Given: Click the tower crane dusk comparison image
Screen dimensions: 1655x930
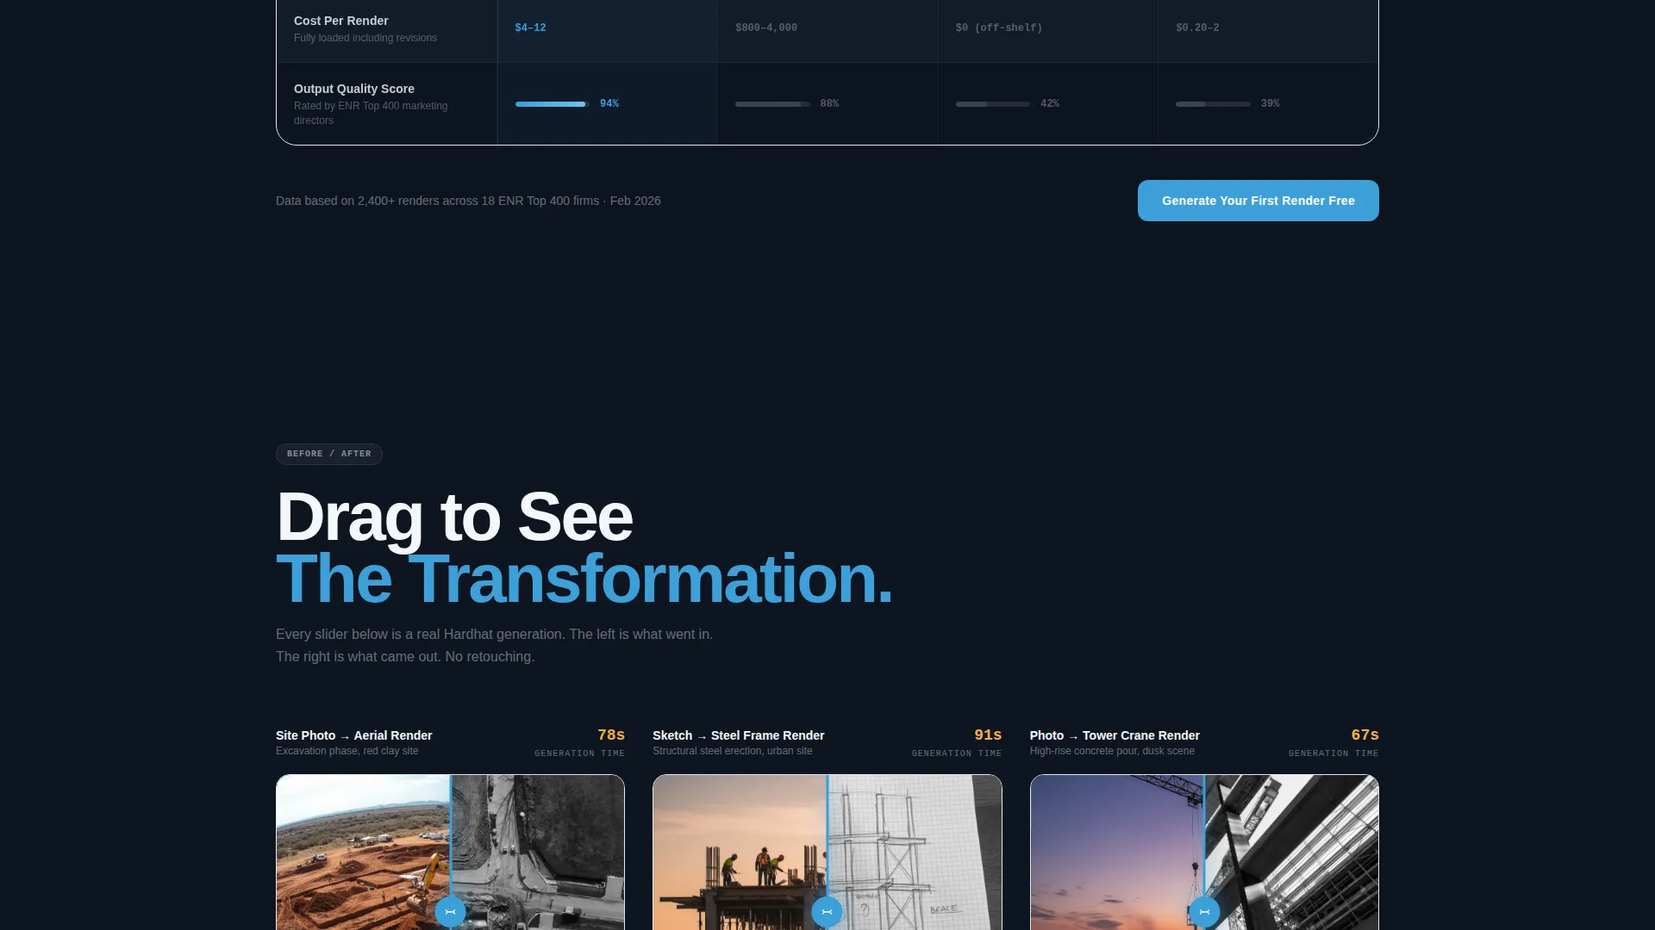Looking at the screenshot, I should [1204, 852].
